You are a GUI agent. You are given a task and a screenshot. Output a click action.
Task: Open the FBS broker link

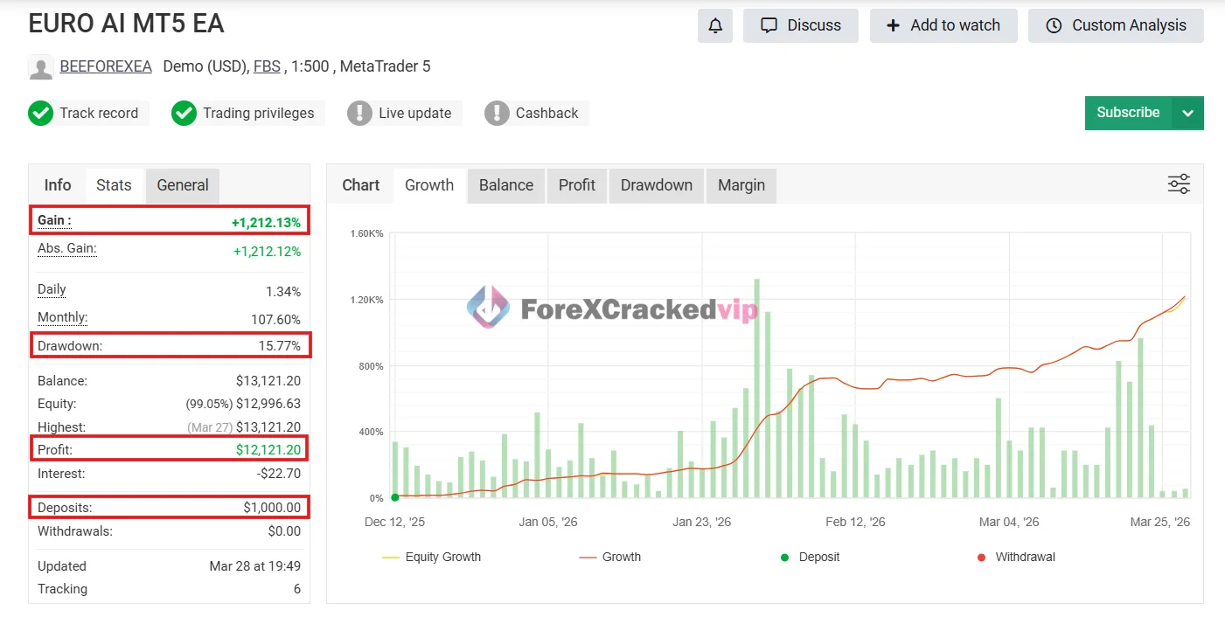[x=267, y=66]
